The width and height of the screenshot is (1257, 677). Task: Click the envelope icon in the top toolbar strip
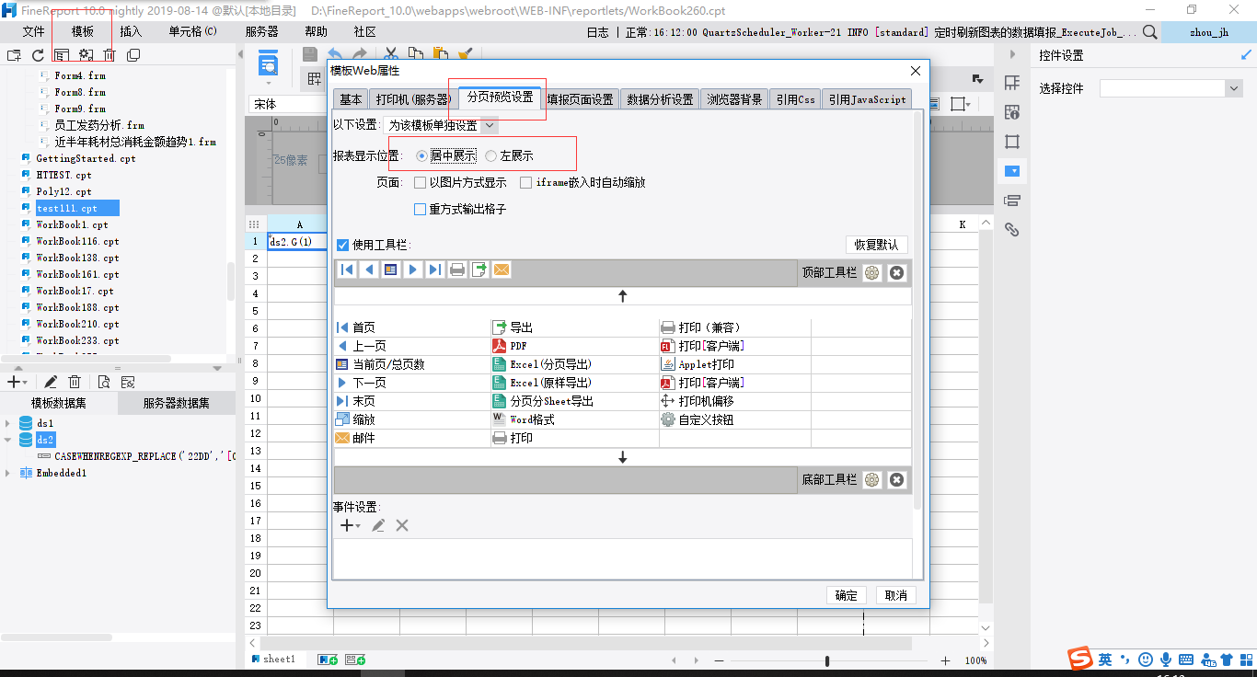tap(502, 270)
